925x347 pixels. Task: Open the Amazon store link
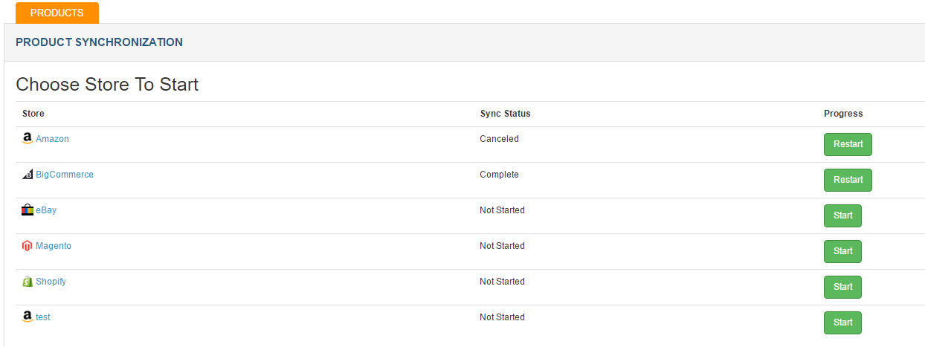(52, 139)
